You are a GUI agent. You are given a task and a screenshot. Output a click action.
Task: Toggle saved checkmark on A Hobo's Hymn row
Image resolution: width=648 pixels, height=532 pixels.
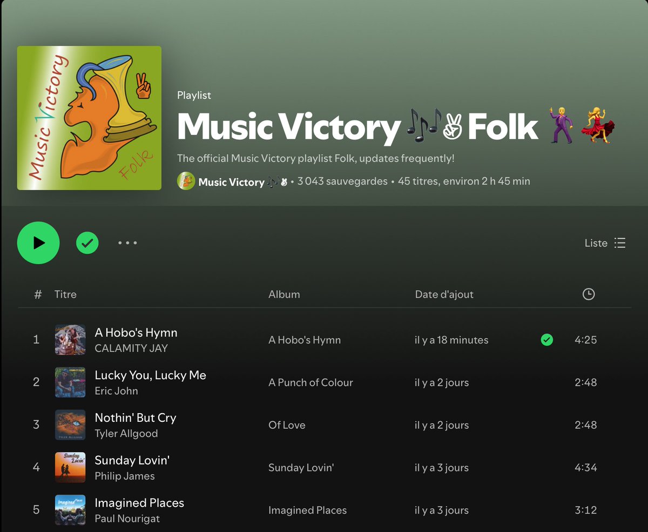point(547,340)
